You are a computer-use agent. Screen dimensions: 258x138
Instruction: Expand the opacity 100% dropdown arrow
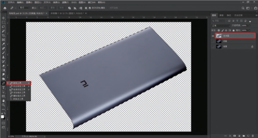click(249, 26)
